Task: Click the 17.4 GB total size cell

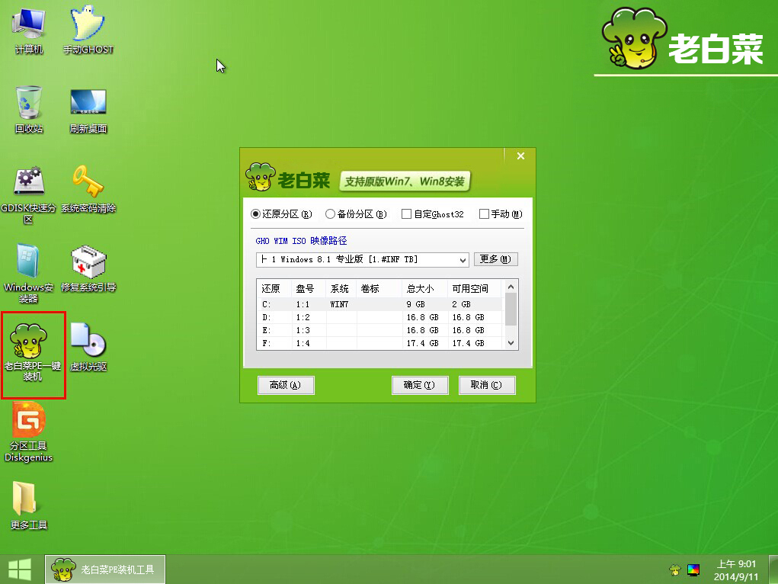Action: 423,342
